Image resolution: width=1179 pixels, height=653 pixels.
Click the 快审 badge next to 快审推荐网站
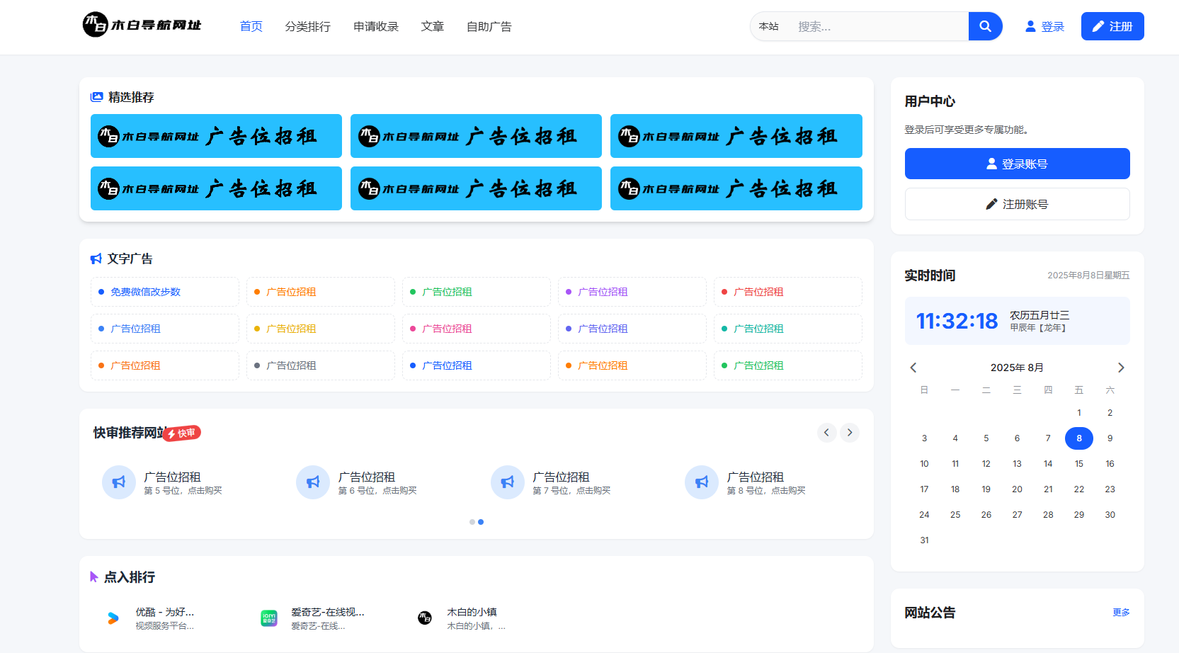(183, 432)
